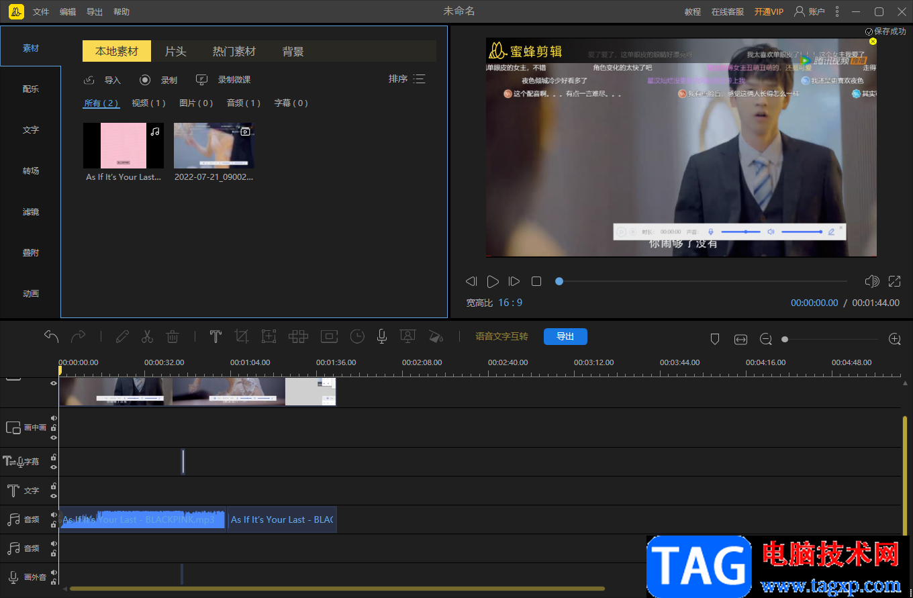Viewport: 913px width, 598px height.
Task: Hide the 画中画 track with eye icon
Action: point(54,438)
